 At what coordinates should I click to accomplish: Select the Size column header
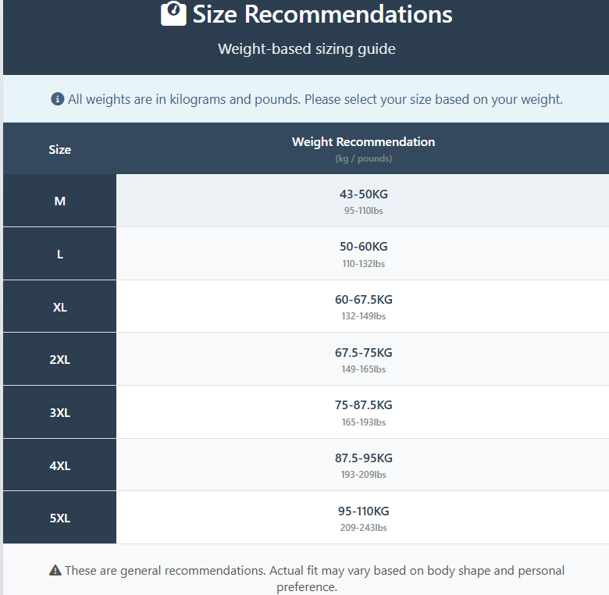pos(60,149)
